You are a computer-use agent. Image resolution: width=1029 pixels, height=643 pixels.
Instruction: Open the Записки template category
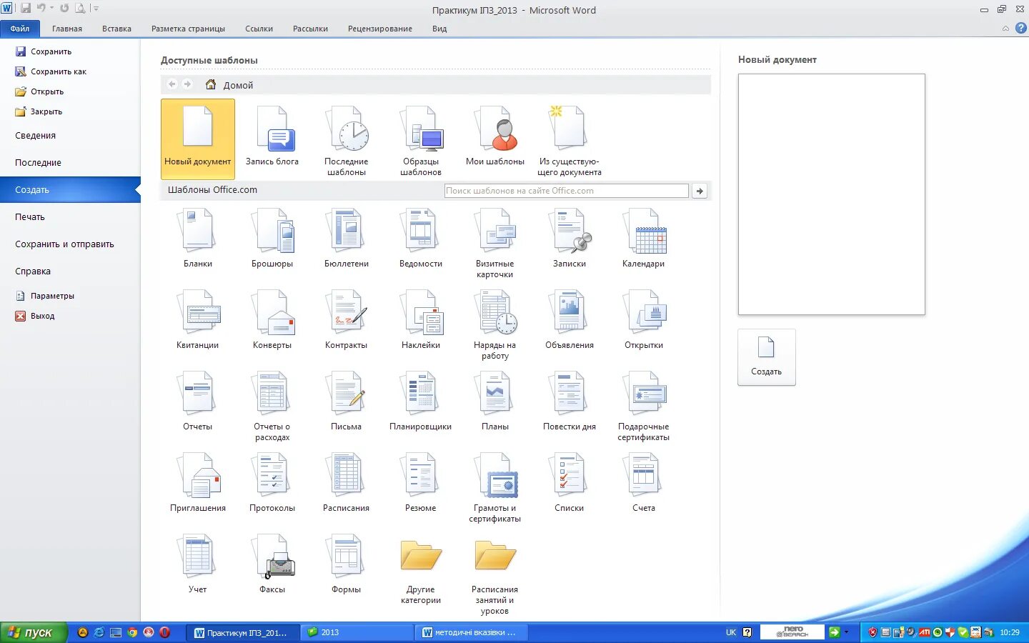point(570,239)
